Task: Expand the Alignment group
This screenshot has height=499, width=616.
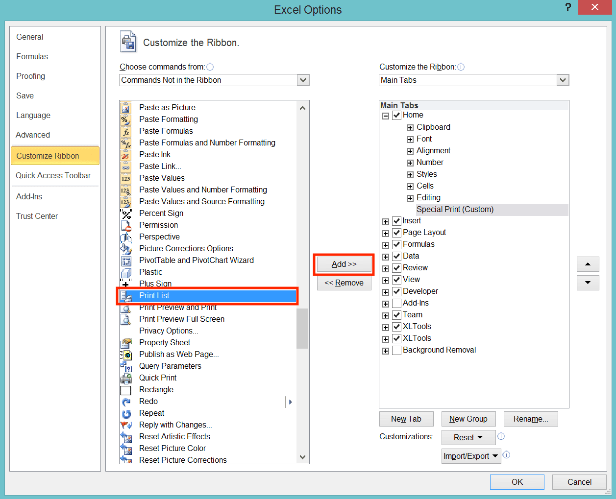Action: pyautogui.click(x=410, y=151)
